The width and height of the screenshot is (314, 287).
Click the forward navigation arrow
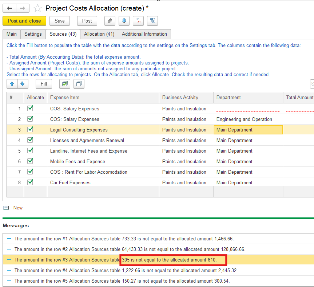pyautogui.click(x=23, y=8)
